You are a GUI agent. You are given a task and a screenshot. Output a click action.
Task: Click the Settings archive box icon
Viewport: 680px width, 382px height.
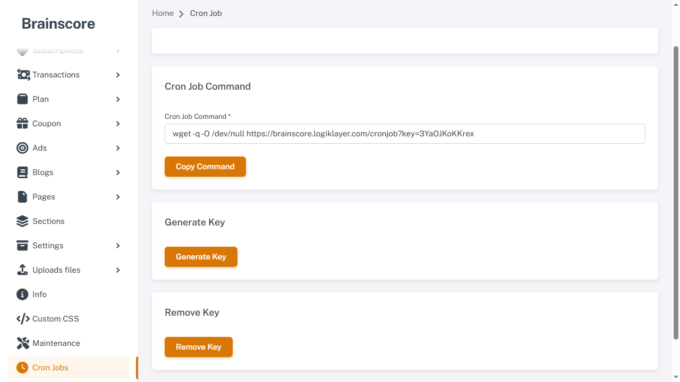click(22, 246)
